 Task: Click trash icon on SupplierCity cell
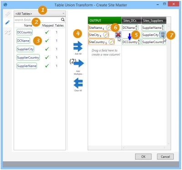coord(162,35)
